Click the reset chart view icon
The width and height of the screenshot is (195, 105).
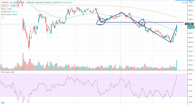[186, 2]
